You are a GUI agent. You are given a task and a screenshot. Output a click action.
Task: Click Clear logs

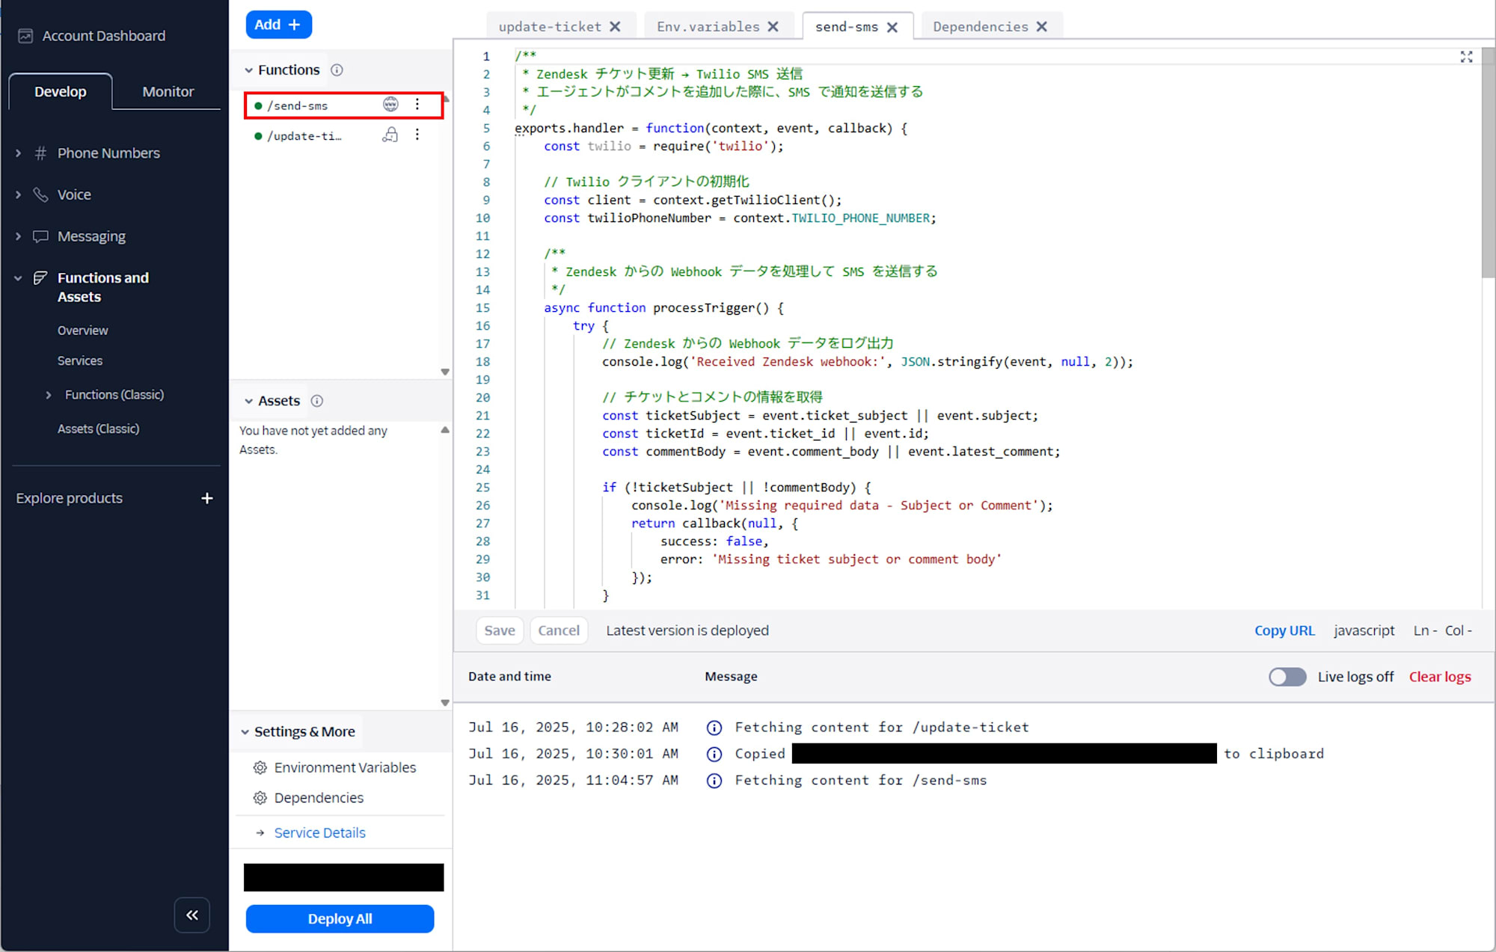(x=1440, y=677)
